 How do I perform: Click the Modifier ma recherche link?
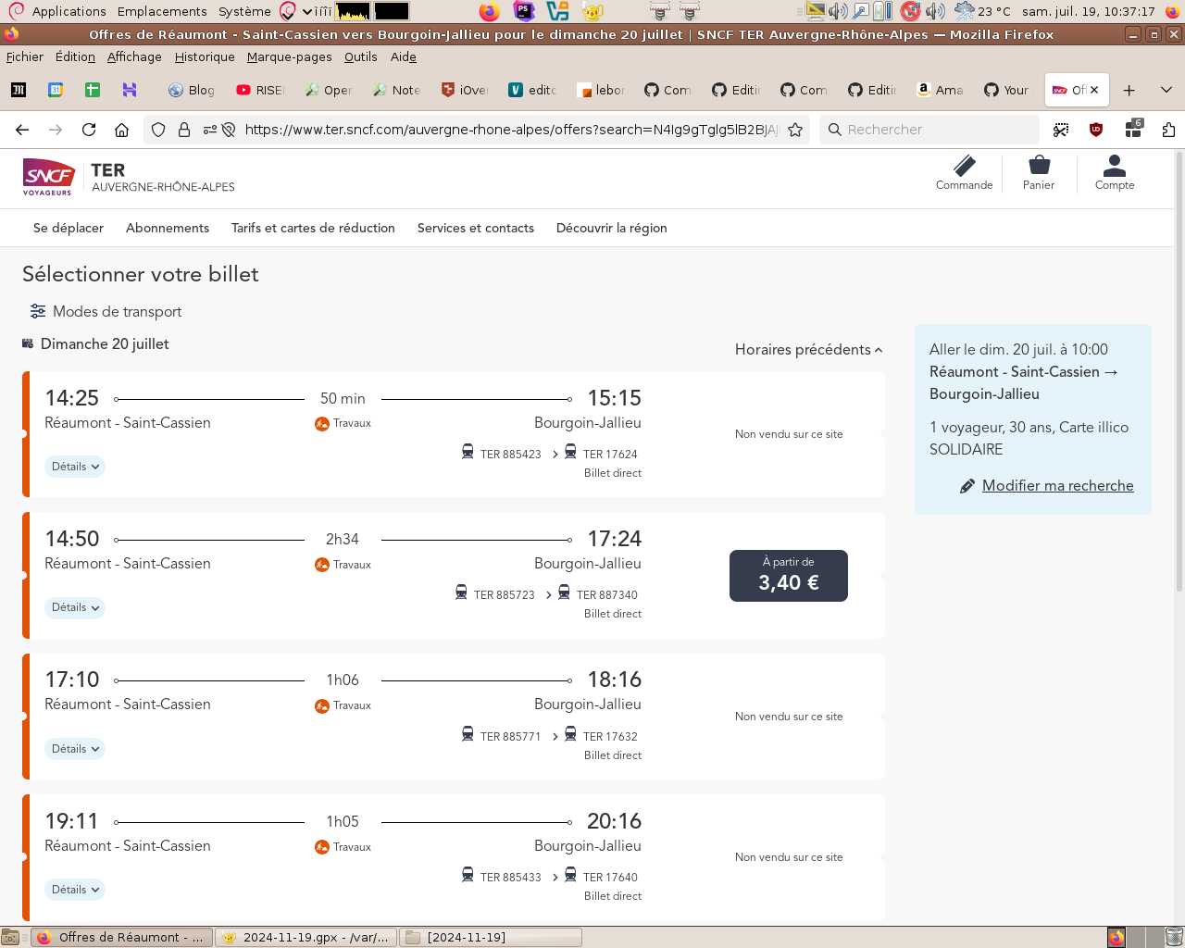(x=1057, y=485)
